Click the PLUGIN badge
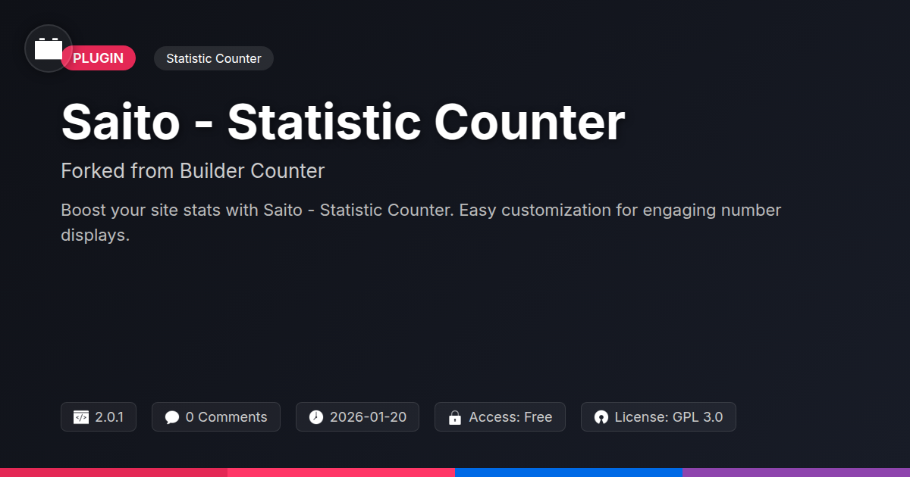Screen dimensions: 910x477 click(99, 58)
